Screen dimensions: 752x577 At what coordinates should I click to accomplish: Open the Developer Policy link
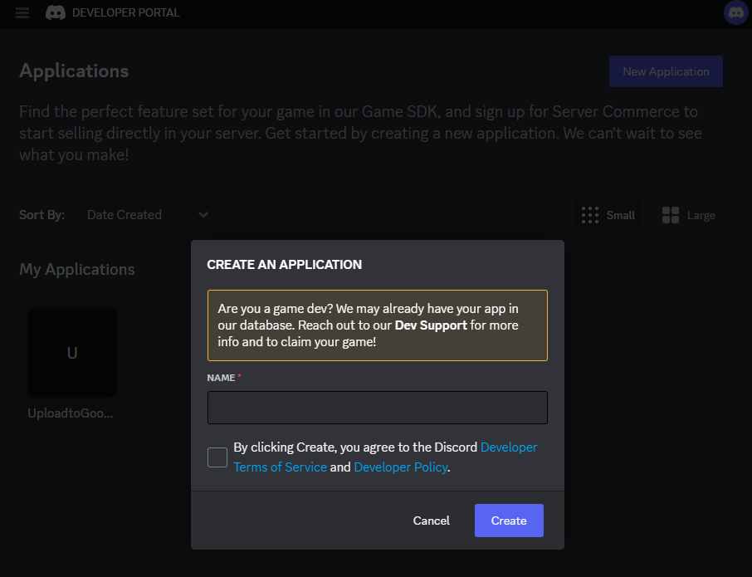tap(400, 467)
